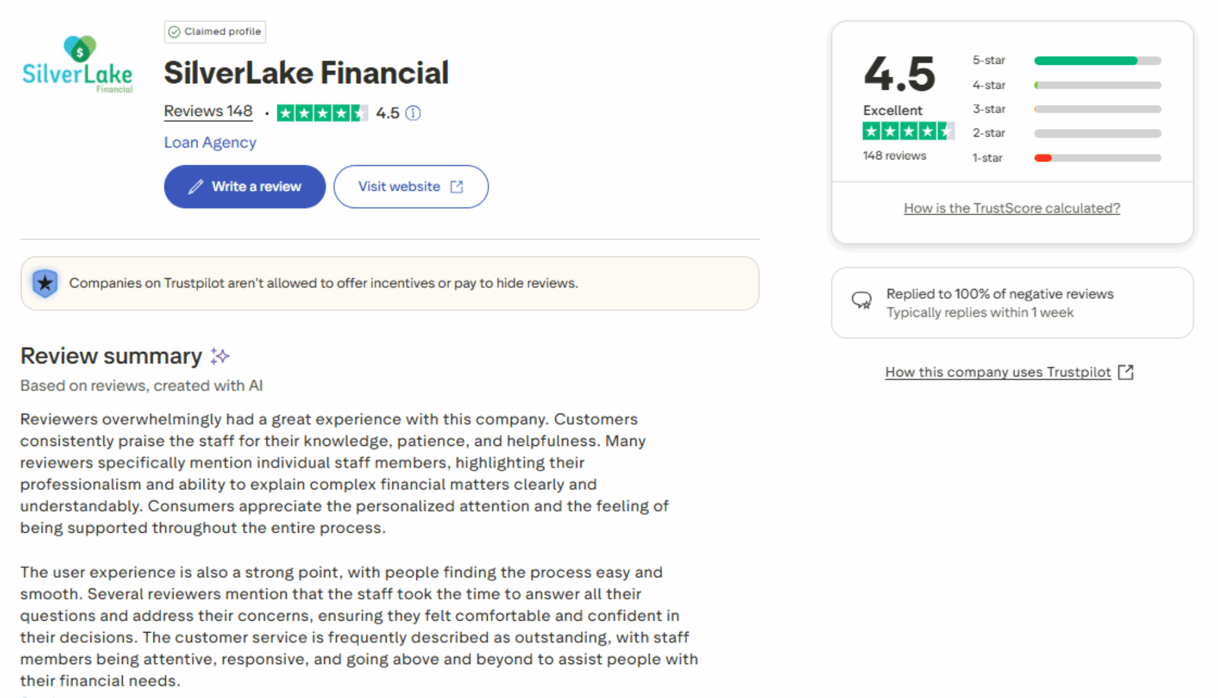This screenshot has width=1218, height=698.
Task: Open the TrustScore info tooltip icon
Action: tap(413, 113)
